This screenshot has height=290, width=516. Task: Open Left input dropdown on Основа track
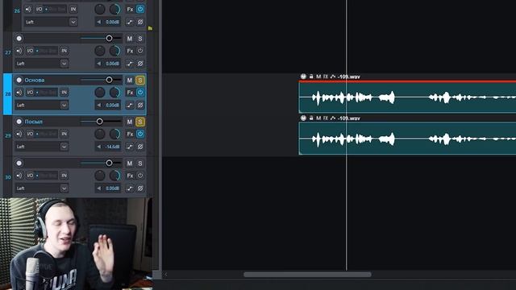42,106
